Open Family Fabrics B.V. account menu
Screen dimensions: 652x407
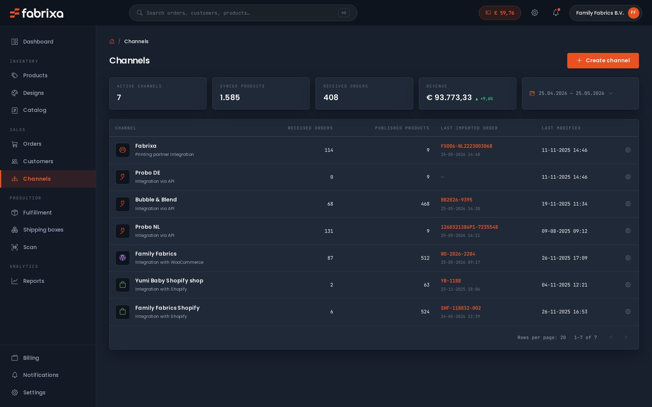(606, 13)
